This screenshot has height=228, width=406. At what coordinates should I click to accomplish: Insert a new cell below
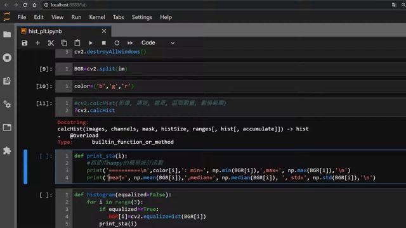click(x=37, y=43)
